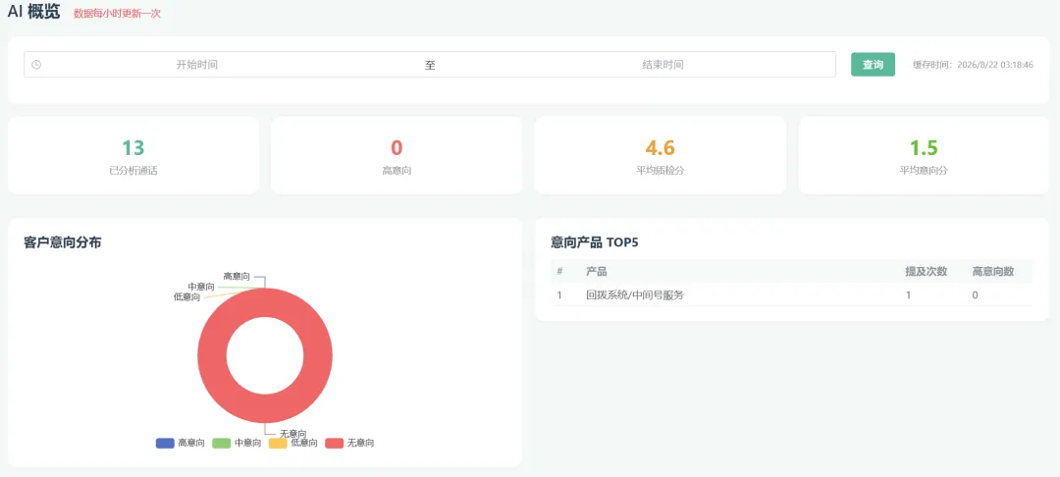Click the 无意向 label beneath the donut
The width and height of the screenshot is (1060, 477).
pos(292,433)
